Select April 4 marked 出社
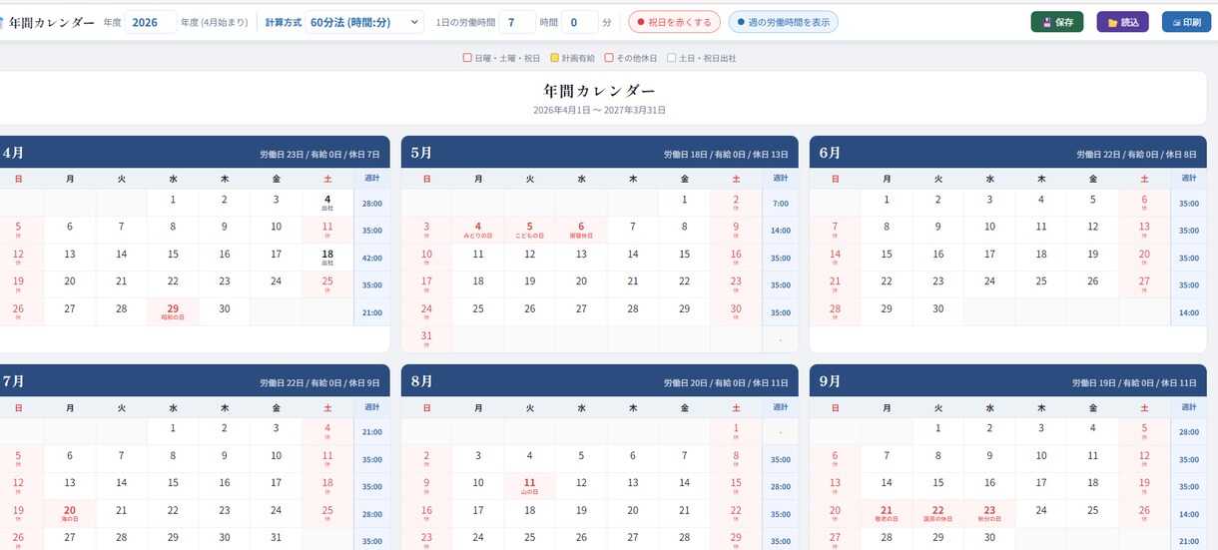The height and width of the screenshot is (550, 1218). pos(327,203)
